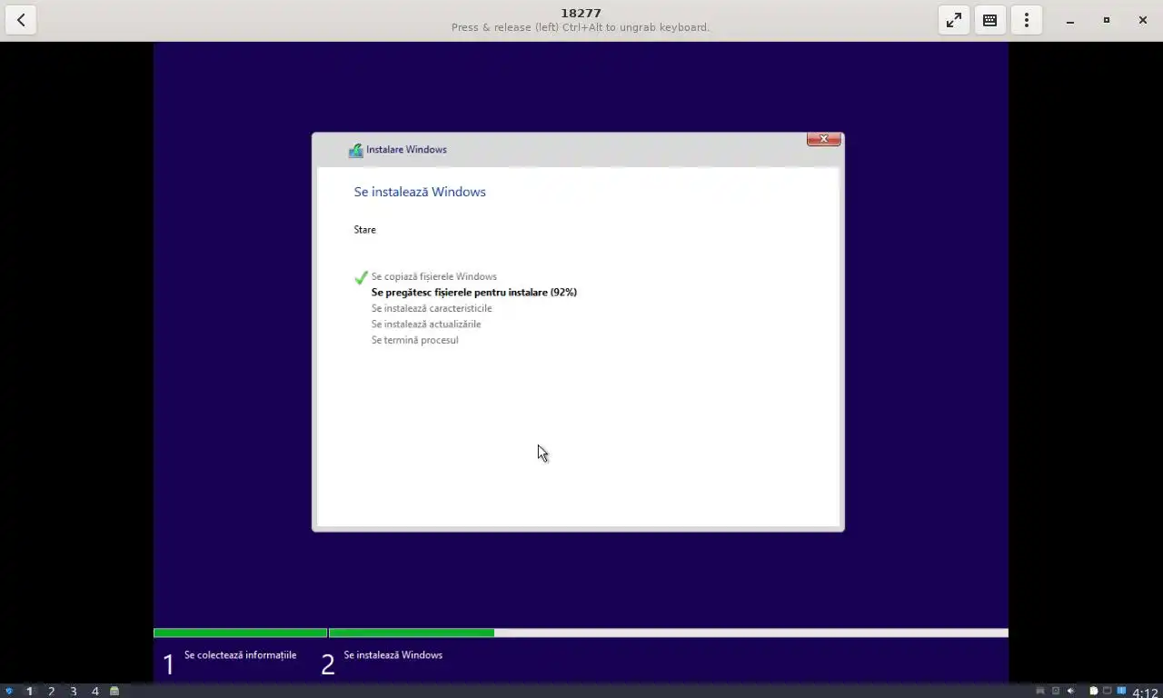
Task: Switch to workspace 3
Action: [74, 691]
